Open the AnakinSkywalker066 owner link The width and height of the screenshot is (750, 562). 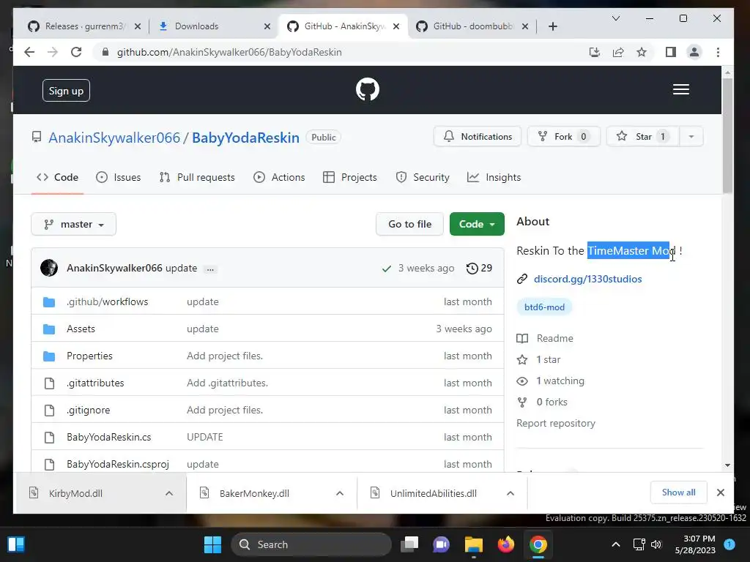click(x=114, y=138)
